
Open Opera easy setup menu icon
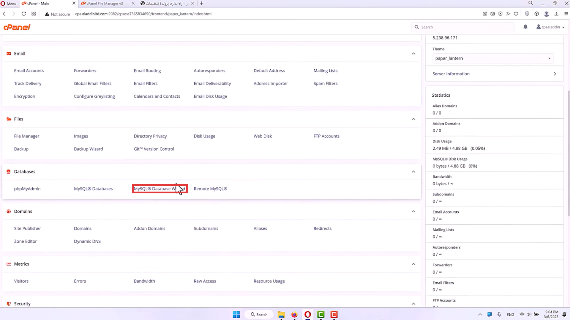tap(566, 14)
